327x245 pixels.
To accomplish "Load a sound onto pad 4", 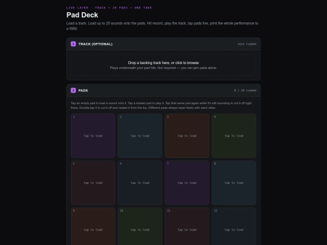I will pyautogui.click(x=234, y=136).
